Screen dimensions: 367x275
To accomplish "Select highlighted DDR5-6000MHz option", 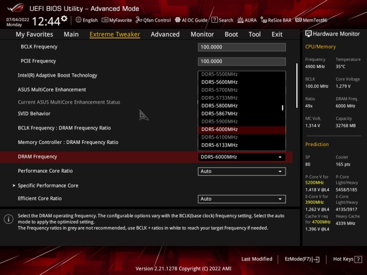I will (242, 129).
